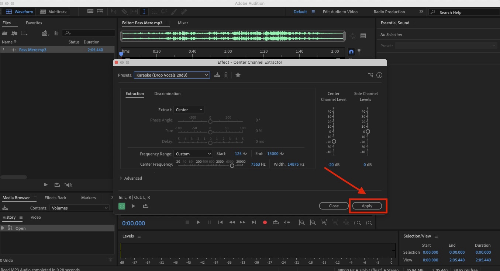The width and height of the screenshot is (500, 271).
Task: Switch to Multitrack view
Action: pos(54,12)
